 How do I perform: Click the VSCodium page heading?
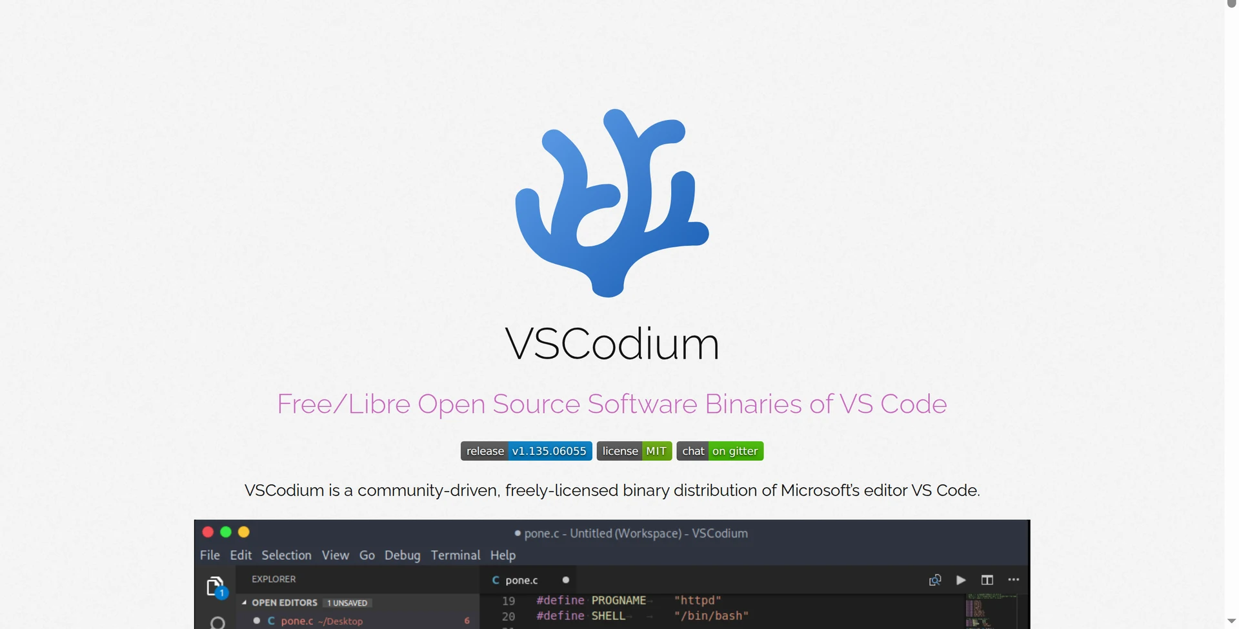coord(612,344)
